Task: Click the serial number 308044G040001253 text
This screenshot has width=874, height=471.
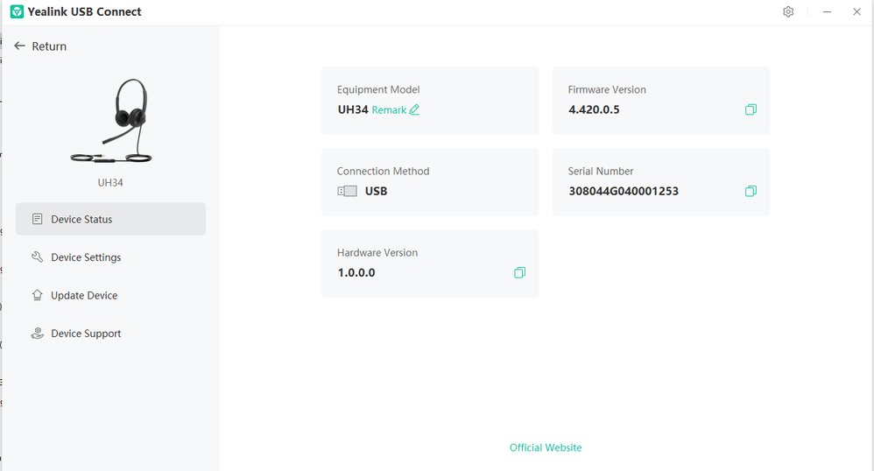Action: 624,192
